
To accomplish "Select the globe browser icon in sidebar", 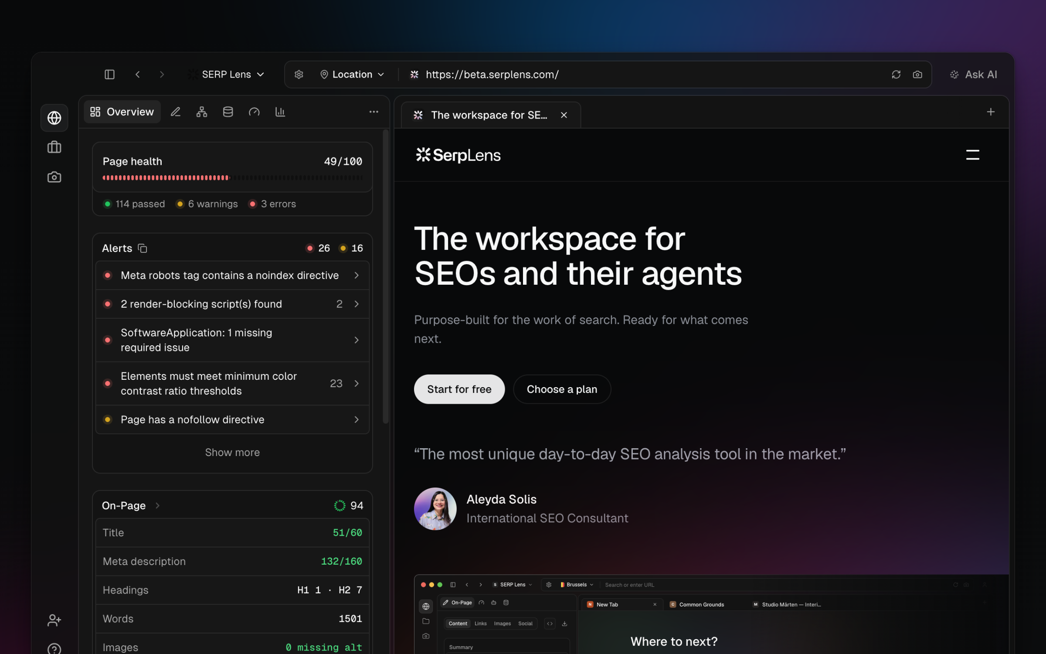I will click(x=54, y=118).
